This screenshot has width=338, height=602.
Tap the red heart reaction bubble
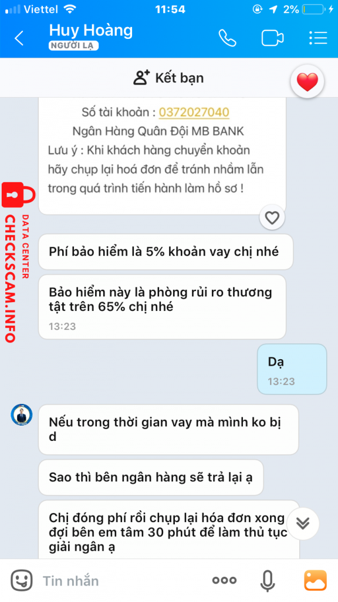(x=307, y=81)
